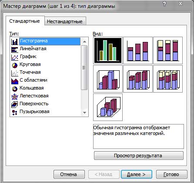
Task: Select the Поверхность surface chart icon
Action: pyautogui.click(x=15, y=104)
